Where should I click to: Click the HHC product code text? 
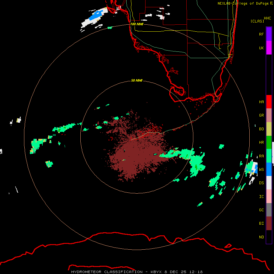coord(267,18)
